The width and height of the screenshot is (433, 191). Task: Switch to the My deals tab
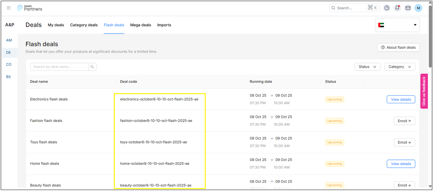tap(56, 25)
